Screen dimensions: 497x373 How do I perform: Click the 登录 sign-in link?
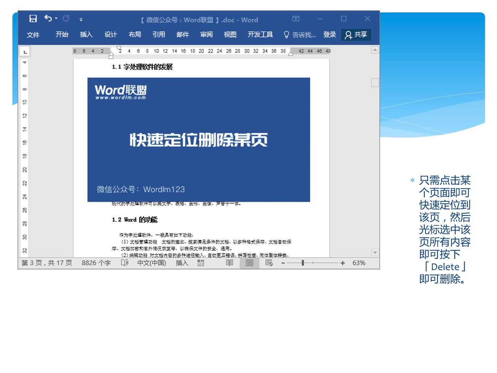coord(329,35)
